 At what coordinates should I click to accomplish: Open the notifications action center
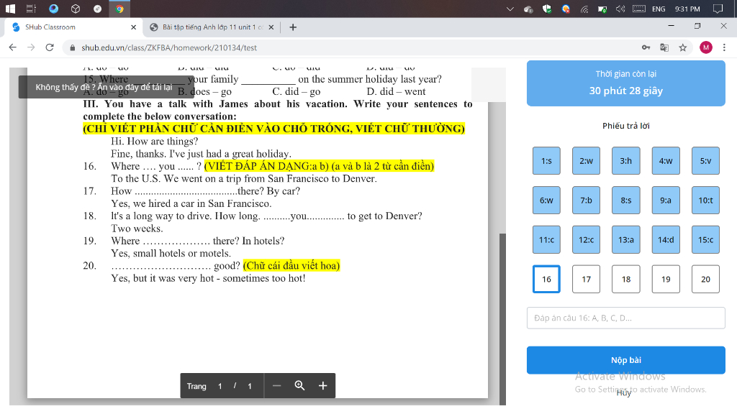click(718, 9)
